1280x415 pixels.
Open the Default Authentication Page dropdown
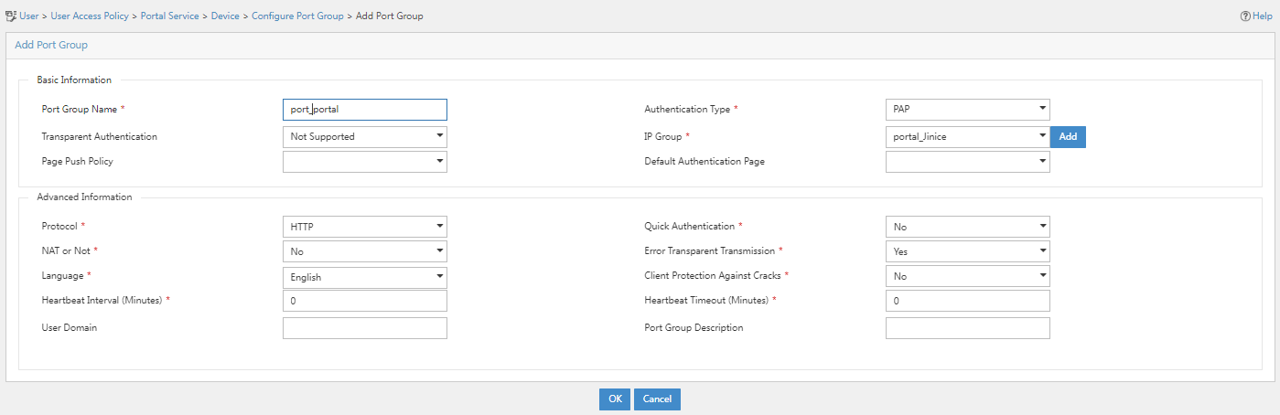coord(968,162)
